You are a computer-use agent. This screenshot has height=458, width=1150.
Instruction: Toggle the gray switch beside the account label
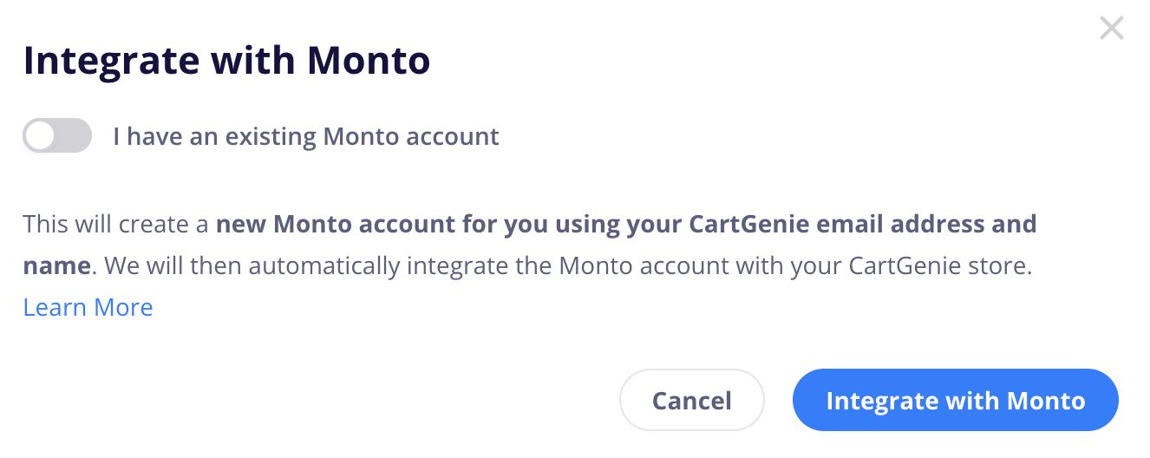(57, 136)
